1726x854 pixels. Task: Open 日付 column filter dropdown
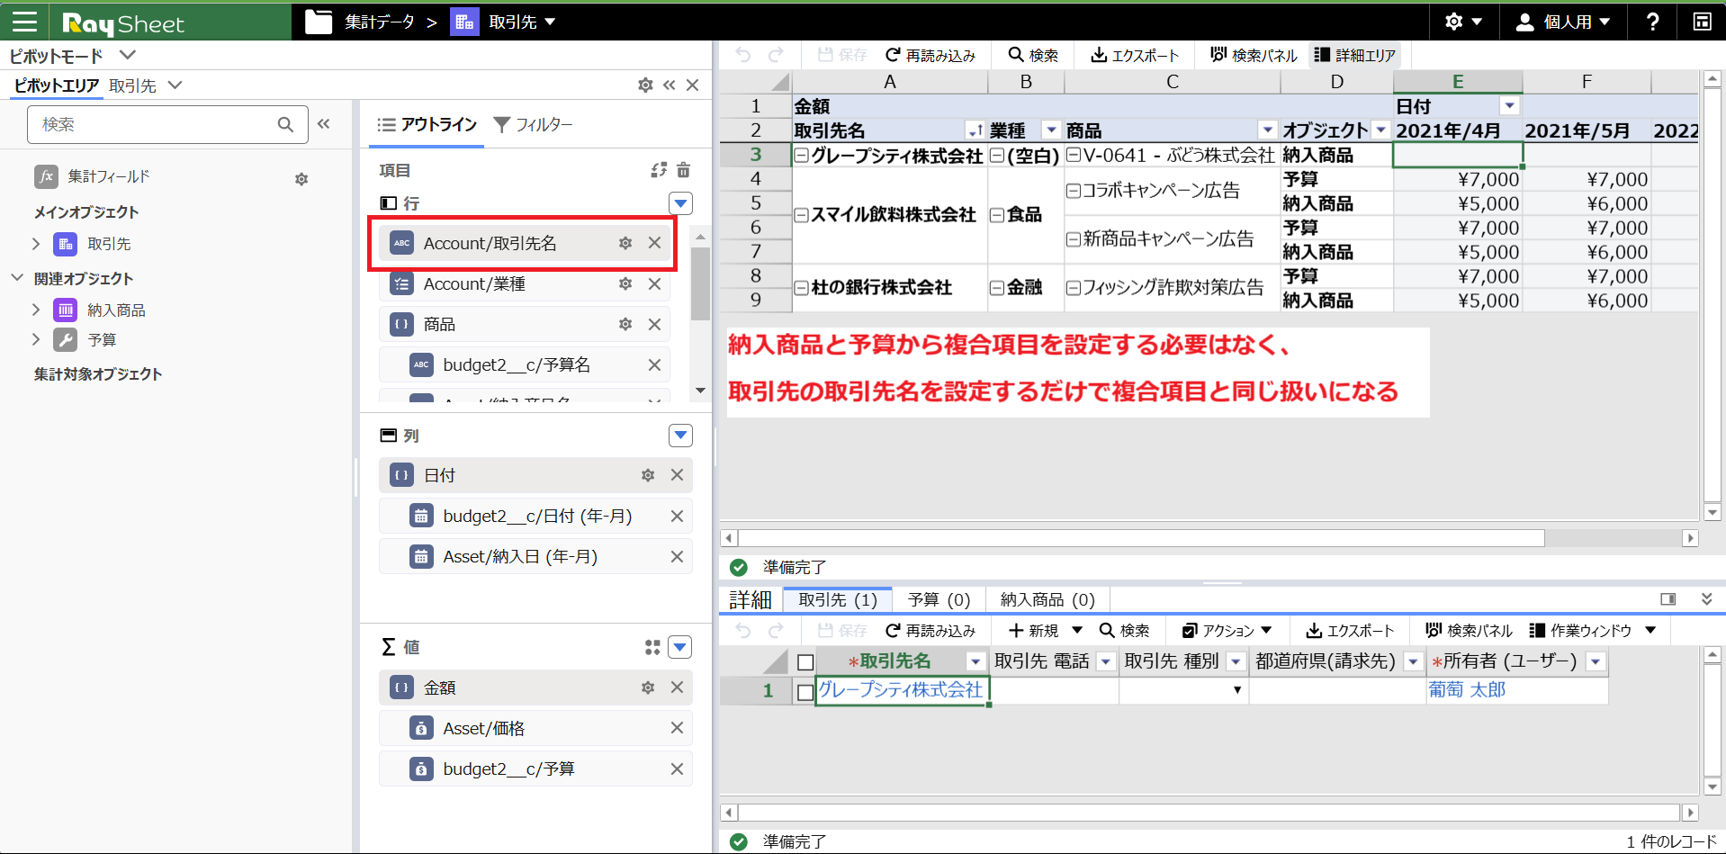tap(1510, 106)
